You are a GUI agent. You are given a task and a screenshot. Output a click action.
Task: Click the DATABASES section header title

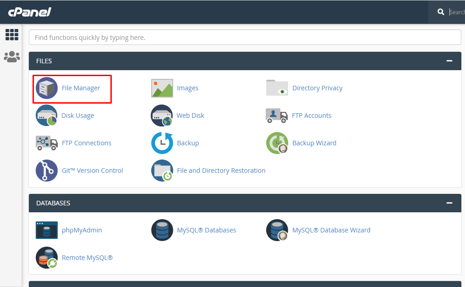click(53, 203)
